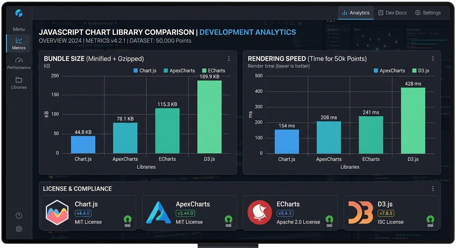Click the 'DEVELOPMENT ANALYTICS' heading text
456x248 pixels.
248,32
